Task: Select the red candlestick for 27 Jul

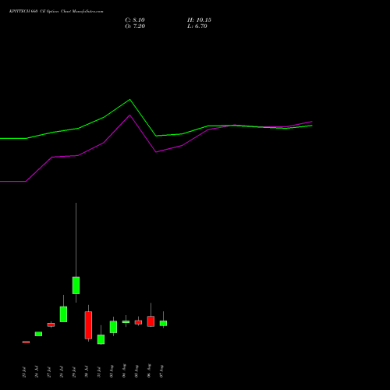Action: [x=51, y=324]
